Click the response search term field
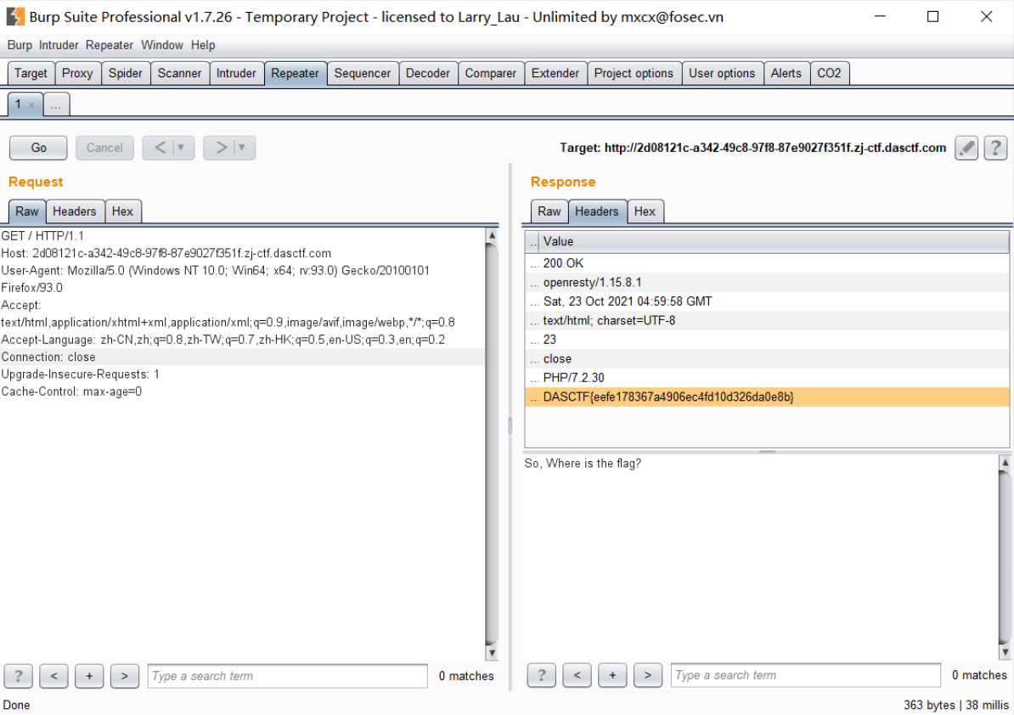Viewport: 1014px width, 715px height. 806,676
